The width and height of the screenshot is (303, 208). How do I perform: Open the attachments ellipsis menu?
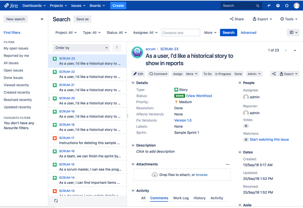tap(227, 164)
